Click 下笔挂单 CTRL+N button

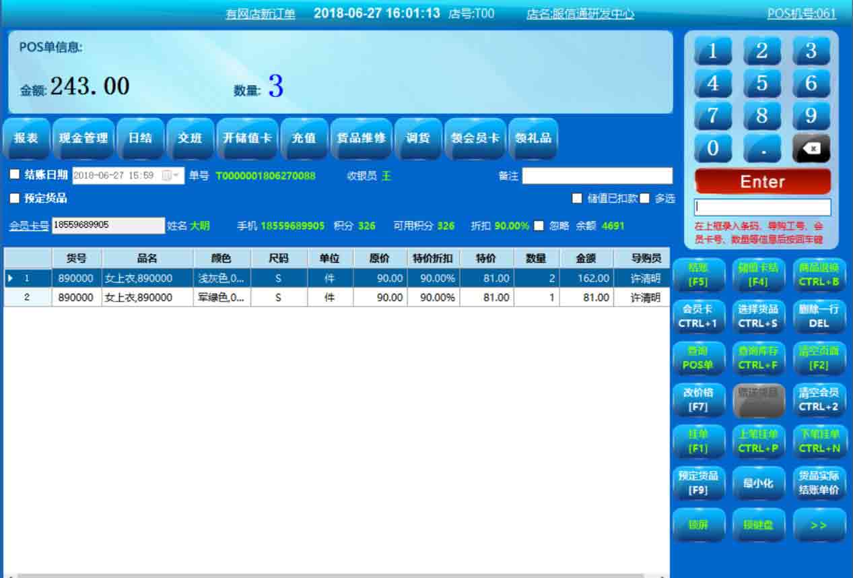coord(819,442)
